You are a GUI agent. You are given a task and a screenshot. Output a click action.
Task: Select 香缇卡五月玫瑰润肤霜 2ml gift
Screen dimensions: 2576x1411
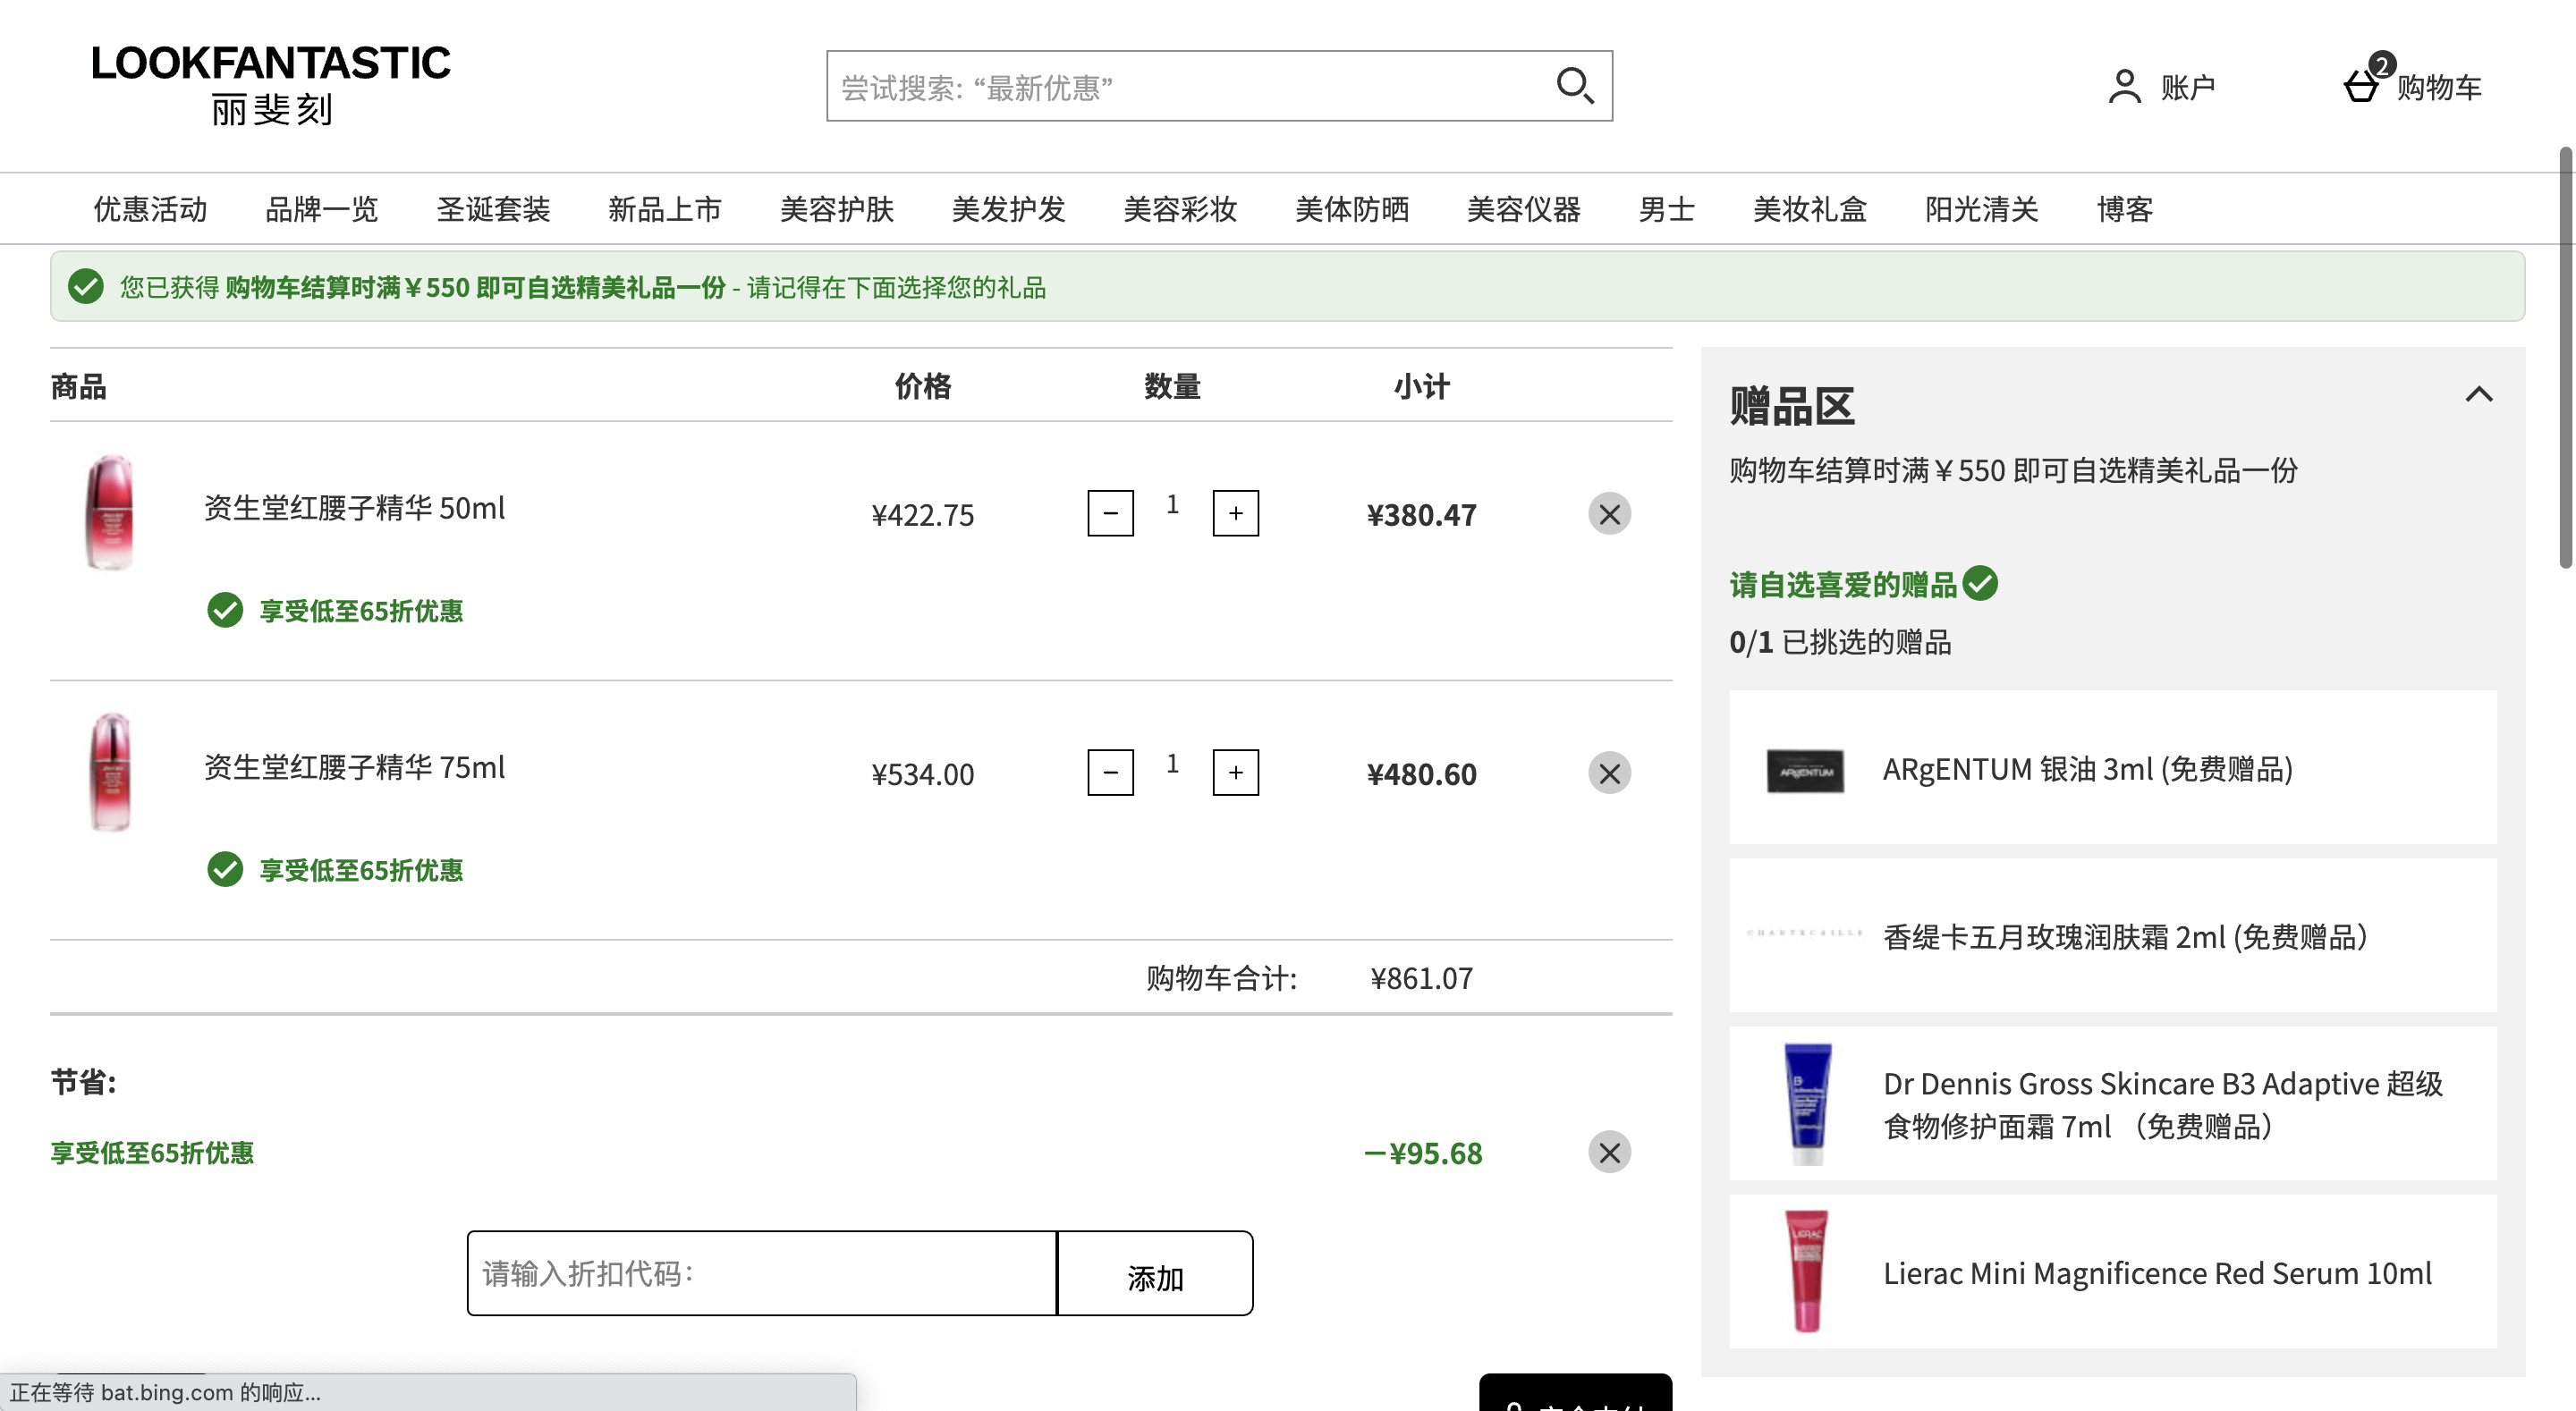(x=2113, y=936)
